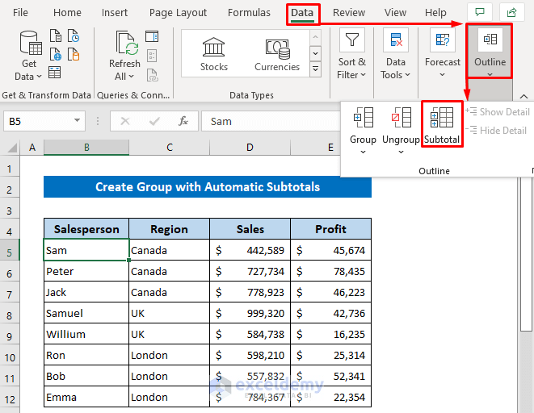Select the cell containing Willium
This screenshot has height=413, width=534.
coord(86,334)
